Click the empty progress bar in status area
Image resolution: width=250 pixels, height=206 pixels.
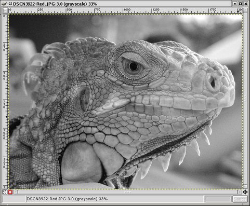point(218,199)
